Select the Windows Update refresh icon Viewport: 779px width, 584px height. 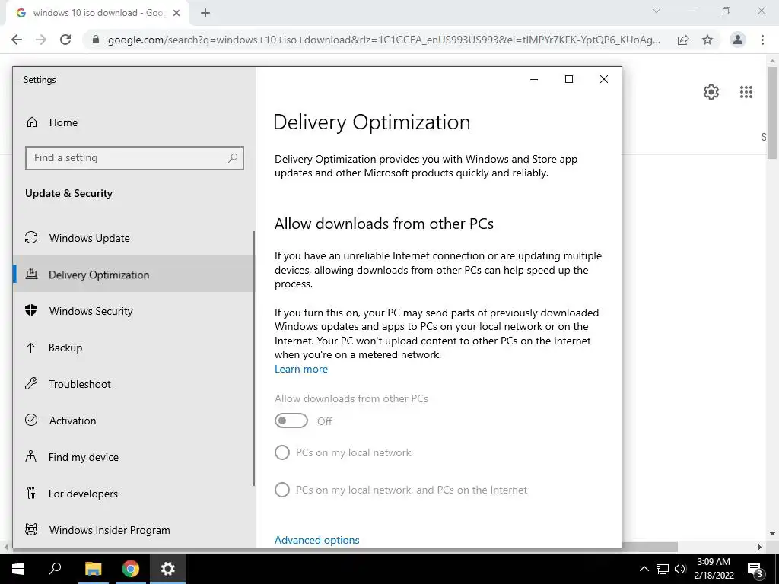pyautogui.click(x=31, y=237)
